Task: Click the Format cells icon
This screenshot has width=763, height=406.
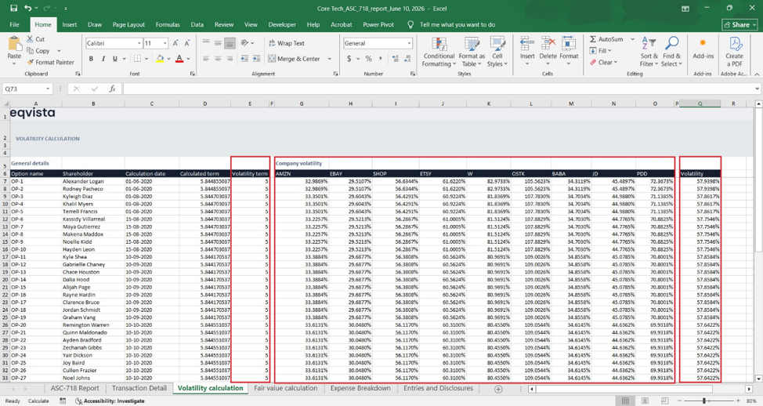Action: 569,44
